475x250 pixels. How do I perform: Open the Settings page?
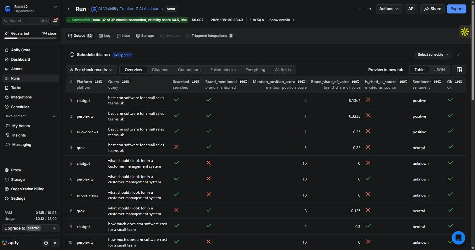pyautogui.click(x=30, y=198)
